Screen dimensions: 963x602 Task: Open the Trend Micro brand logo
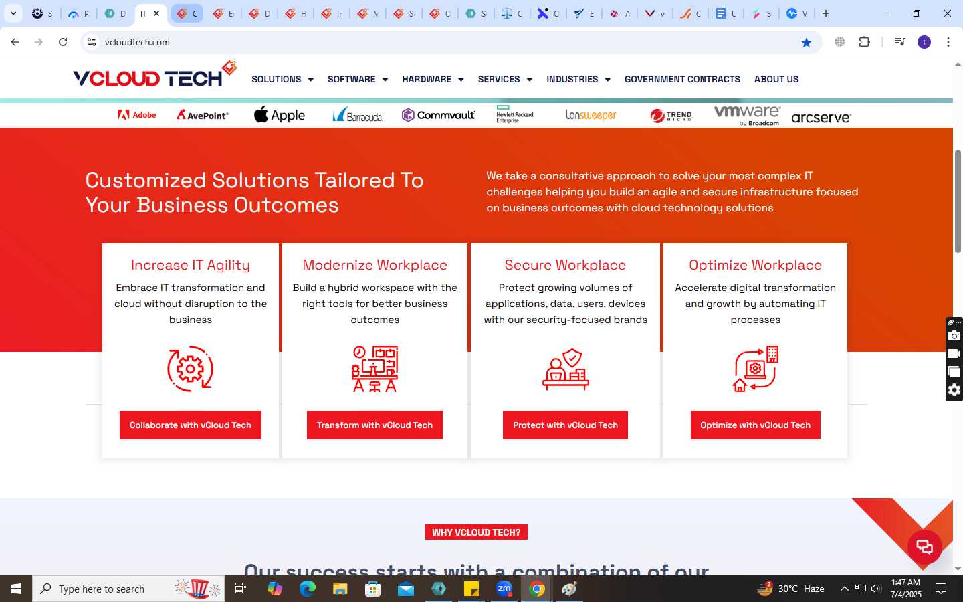pyautogui.click(x=671, y=116)
